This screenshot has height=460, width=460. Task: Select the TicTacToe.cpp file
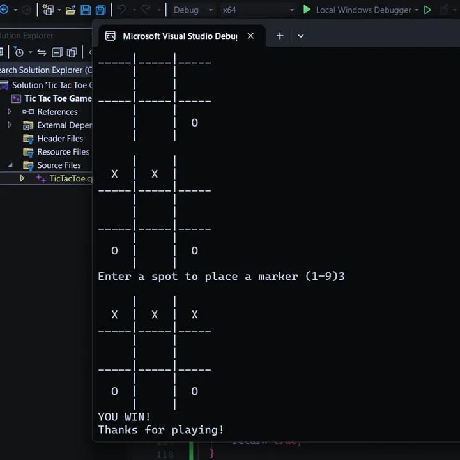click(70, 179)
